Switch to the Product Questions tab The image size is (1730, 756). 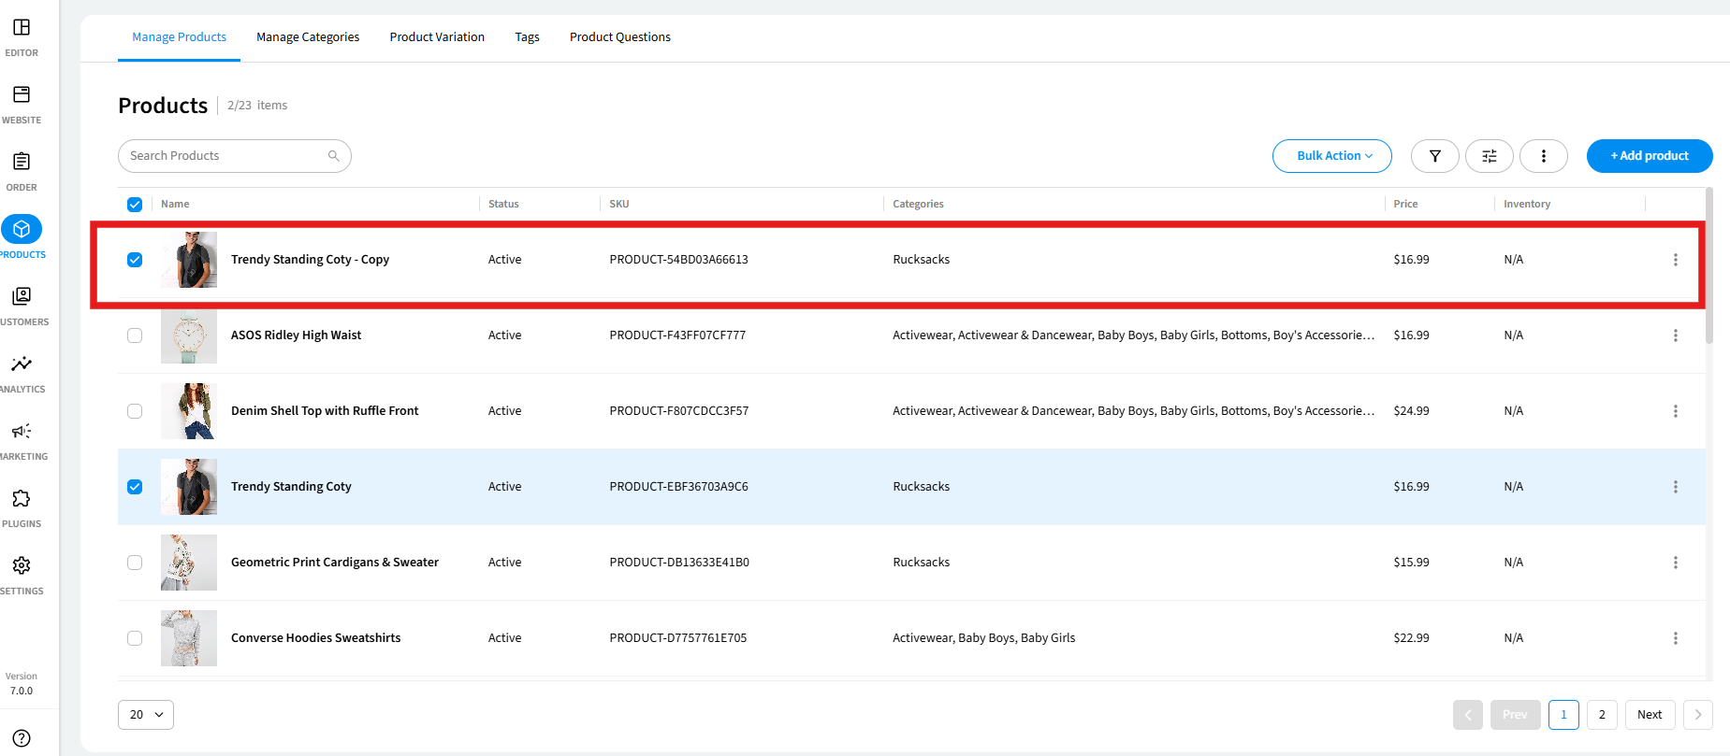[x=619, y=37]
